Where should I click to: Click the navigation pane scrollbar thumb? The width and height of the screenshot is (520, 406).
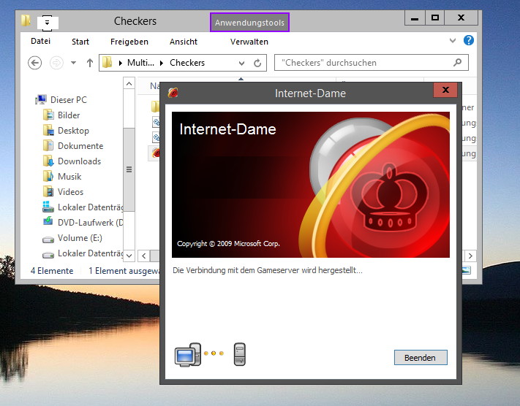pos(129,169)
